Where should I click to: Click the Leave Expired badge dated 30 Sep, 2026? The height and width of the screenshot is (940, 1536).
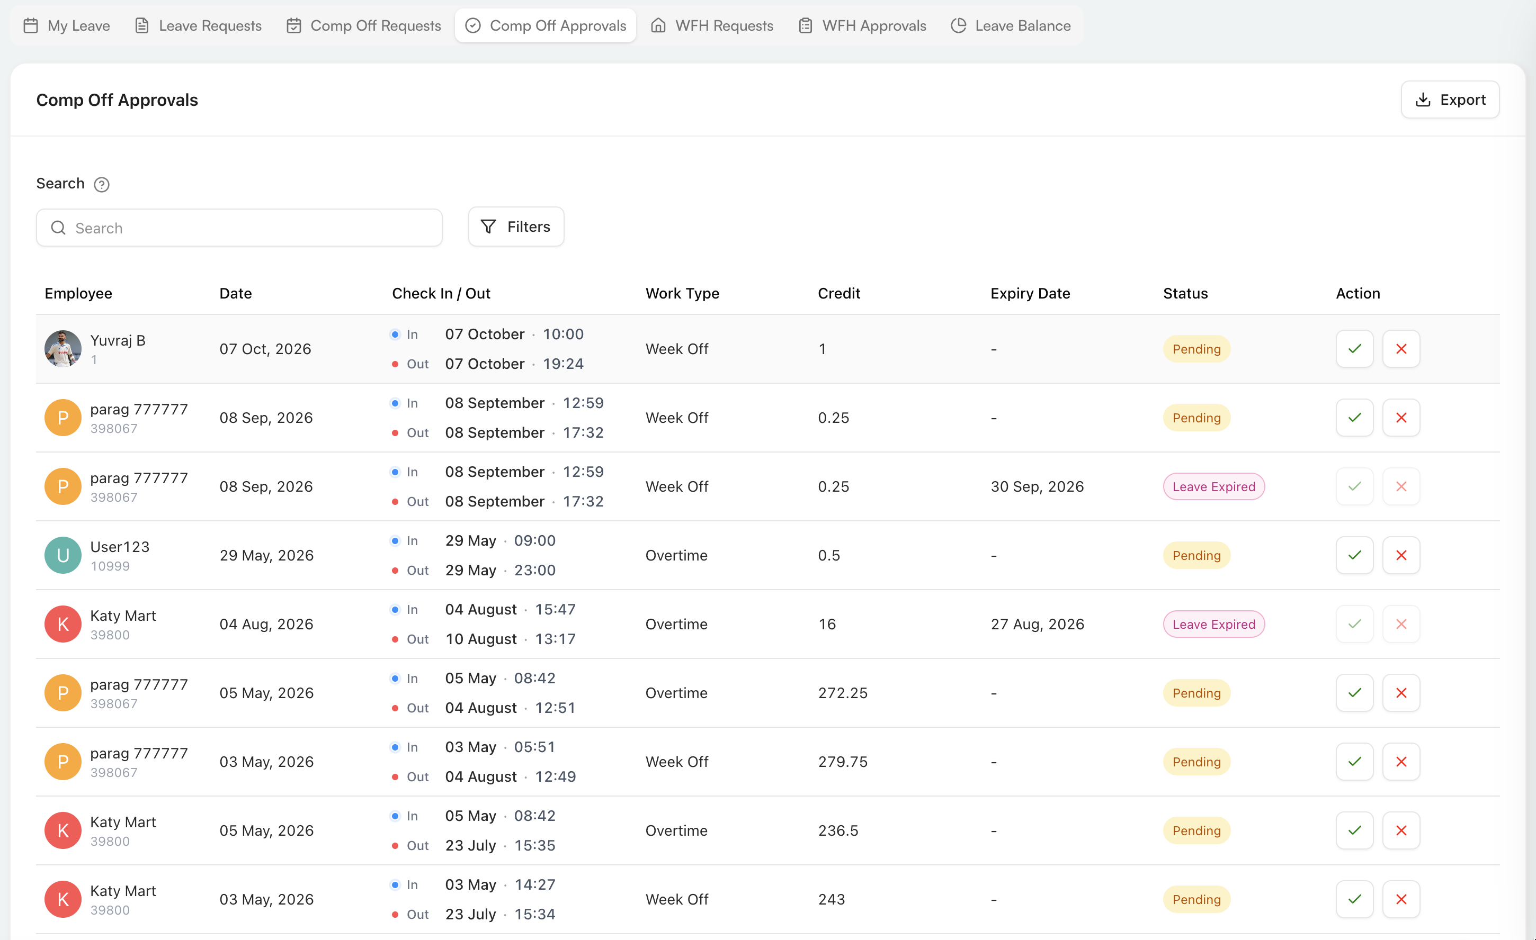tap(1213, 486)
